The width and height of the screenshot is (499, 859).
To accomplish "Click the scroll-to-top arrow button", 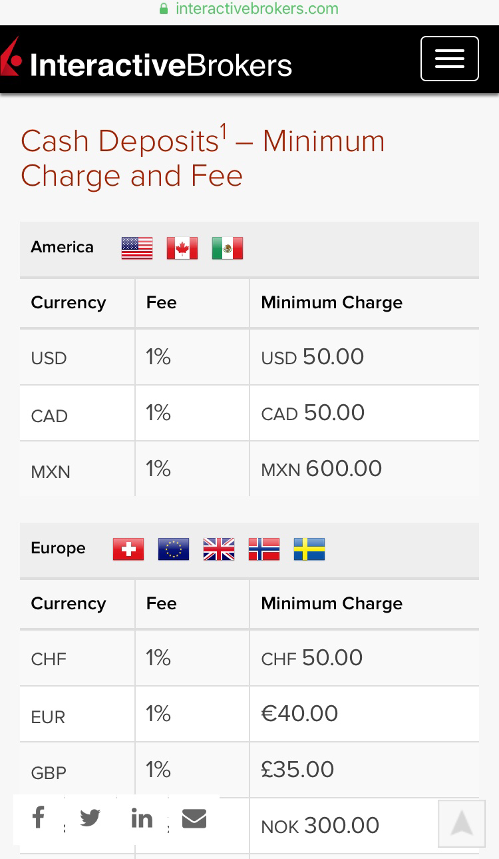I will pyautogui.click(x=461, y=823).
